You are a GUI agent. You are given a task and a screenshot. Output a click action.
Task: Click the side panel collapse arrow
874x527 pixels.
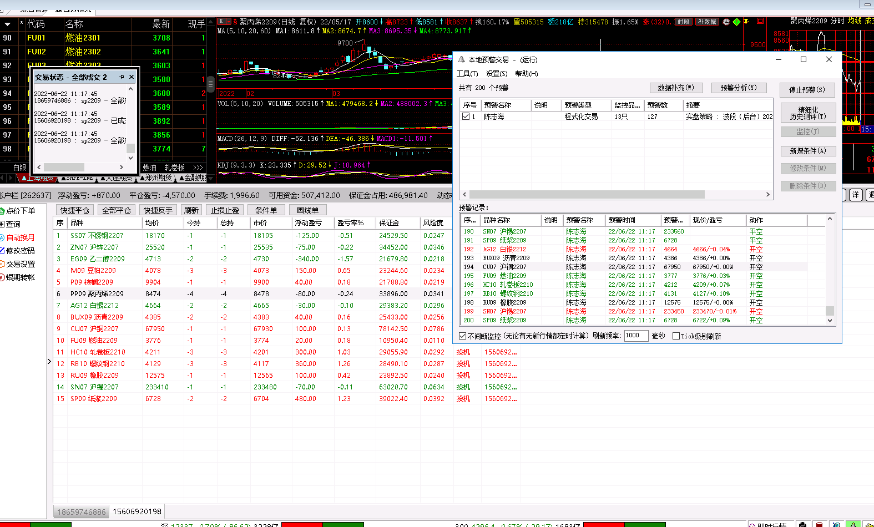[49, 362]
